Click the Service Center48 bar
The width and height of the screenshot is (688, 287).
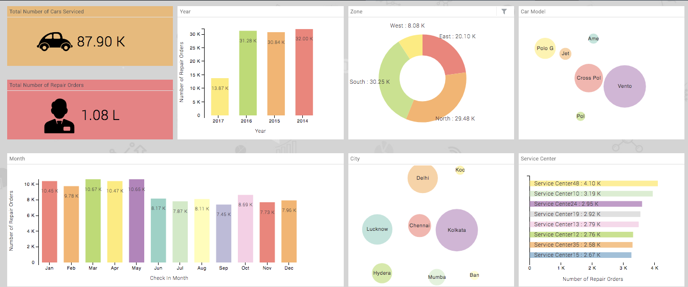coord(593,183)
